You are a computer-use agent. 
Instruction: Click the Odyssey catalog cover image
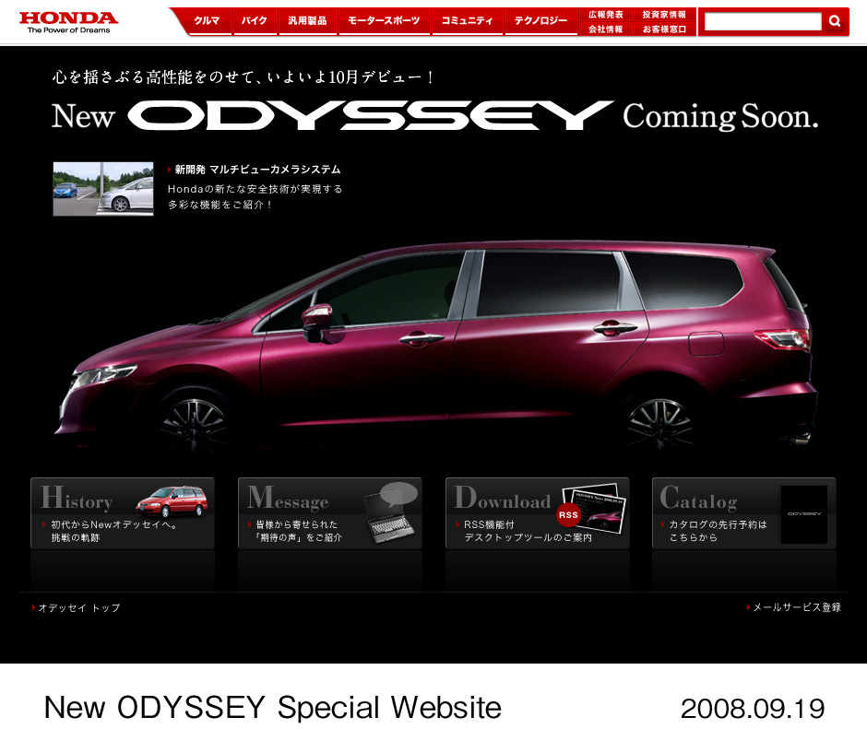[804, 514]
